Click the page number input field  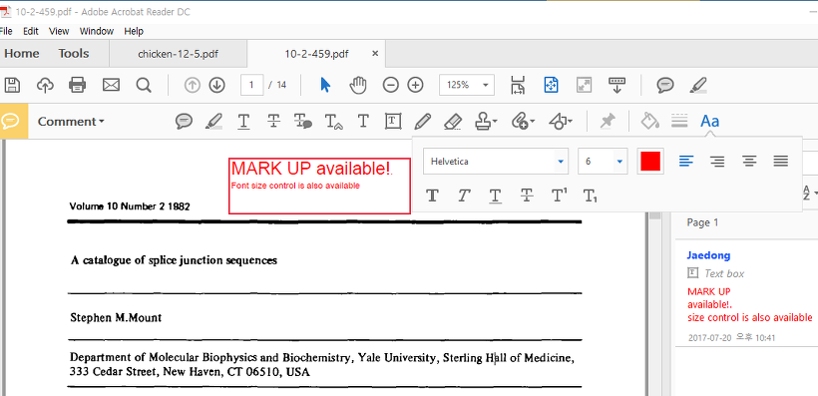pyautogui.click(x=252, y=85)
